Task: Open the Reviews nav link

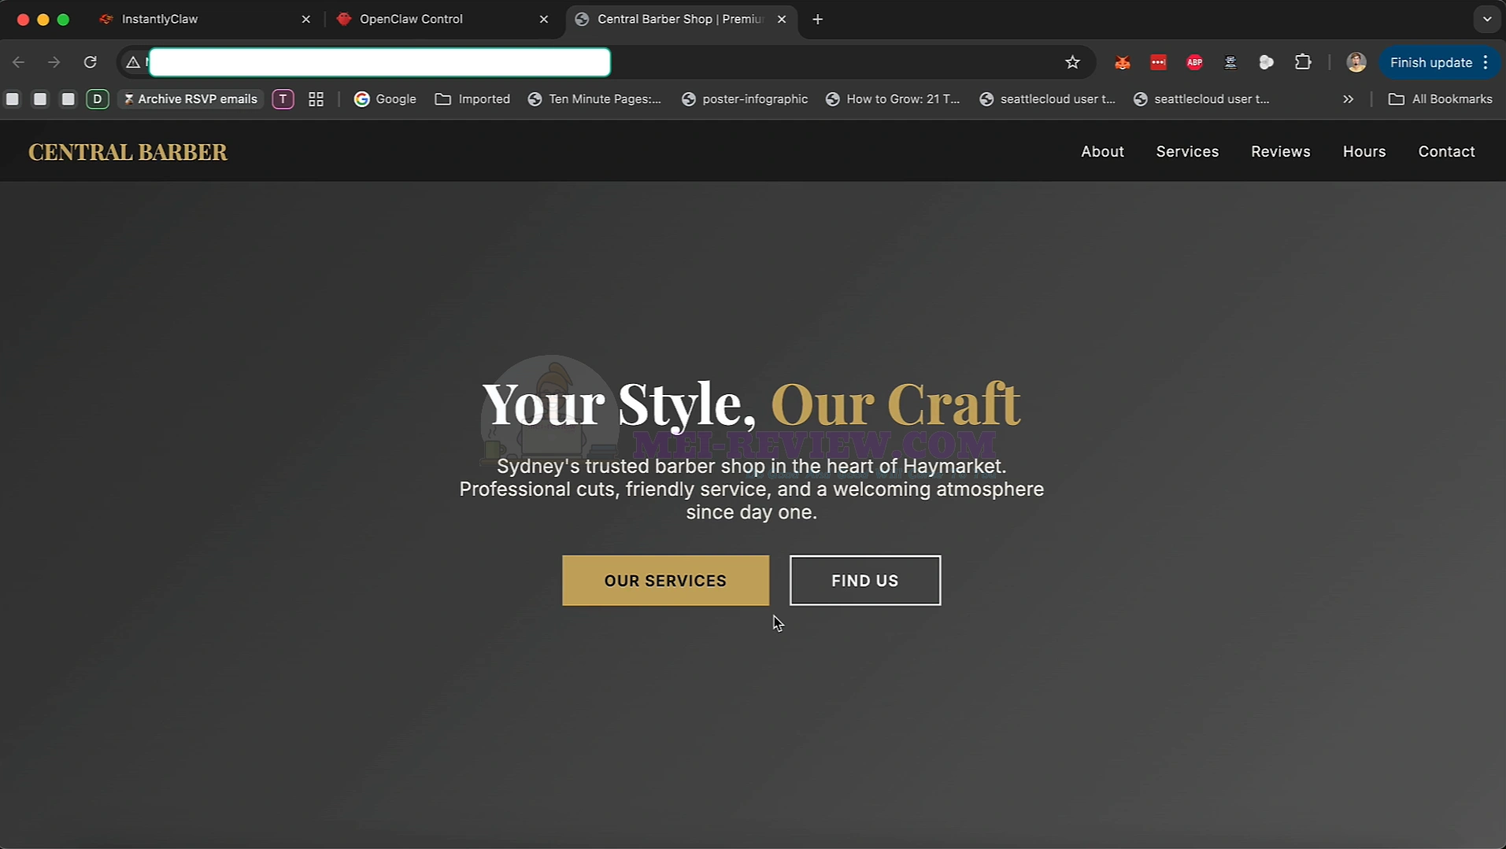Action: coord(1280,152)
